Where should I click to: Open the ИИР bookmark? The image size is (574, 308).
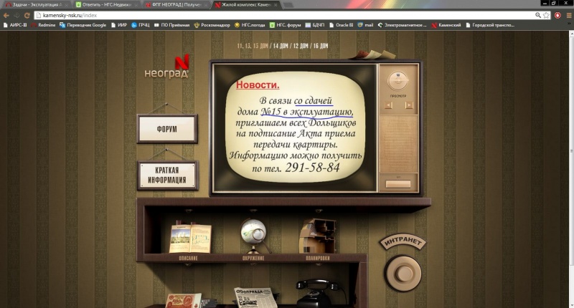point(119,25)
